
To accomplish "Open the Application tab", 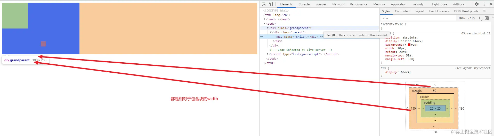I will 399,4.
